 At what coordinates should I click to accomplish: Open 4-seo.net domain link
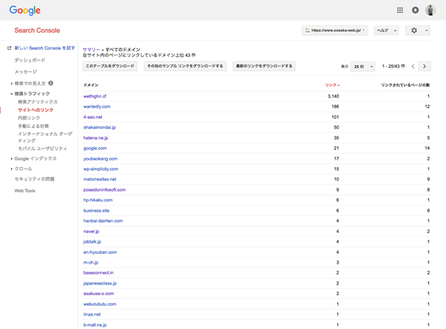pos(93,117)
